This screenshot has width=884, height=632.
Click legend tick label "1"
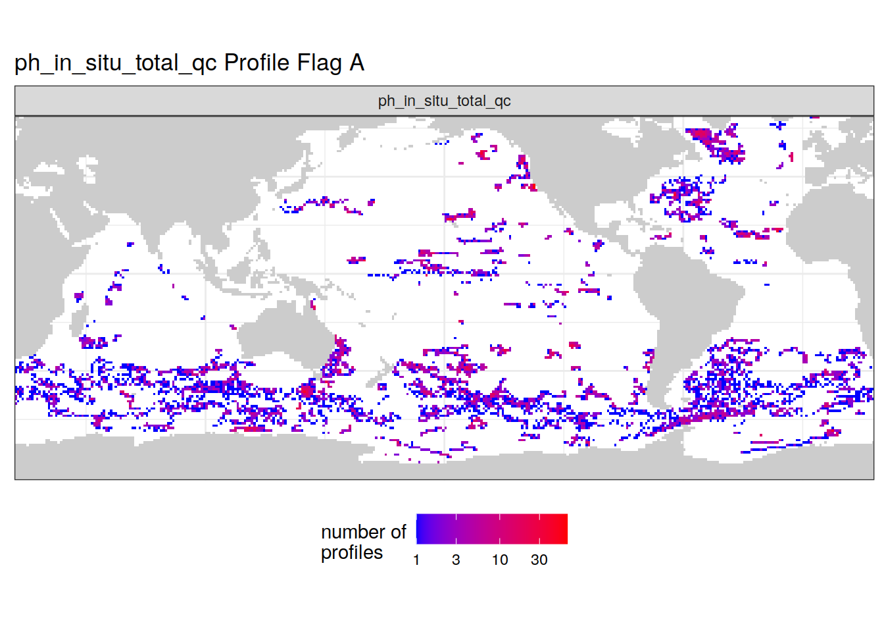pos(416,560)
